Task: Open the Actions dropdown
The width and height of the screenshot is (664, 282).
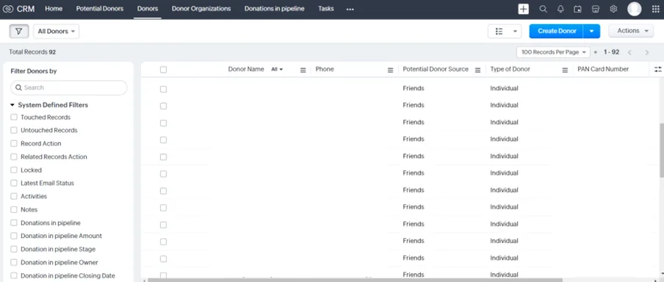Action: pos(631,31)
